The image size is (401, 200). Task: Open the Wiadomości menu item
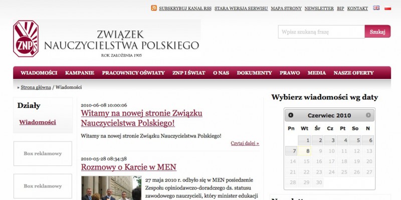click(x=39, y=73)
